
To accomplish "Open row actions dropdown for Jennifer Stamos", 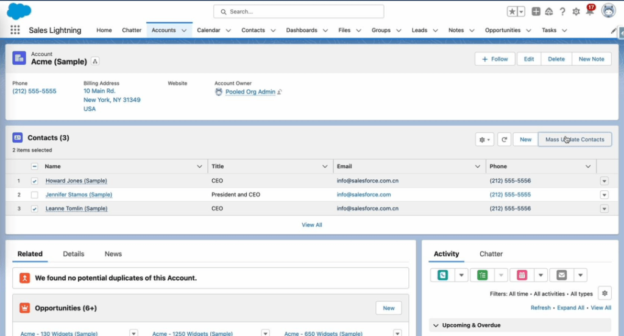I will [x=604, y=195].
